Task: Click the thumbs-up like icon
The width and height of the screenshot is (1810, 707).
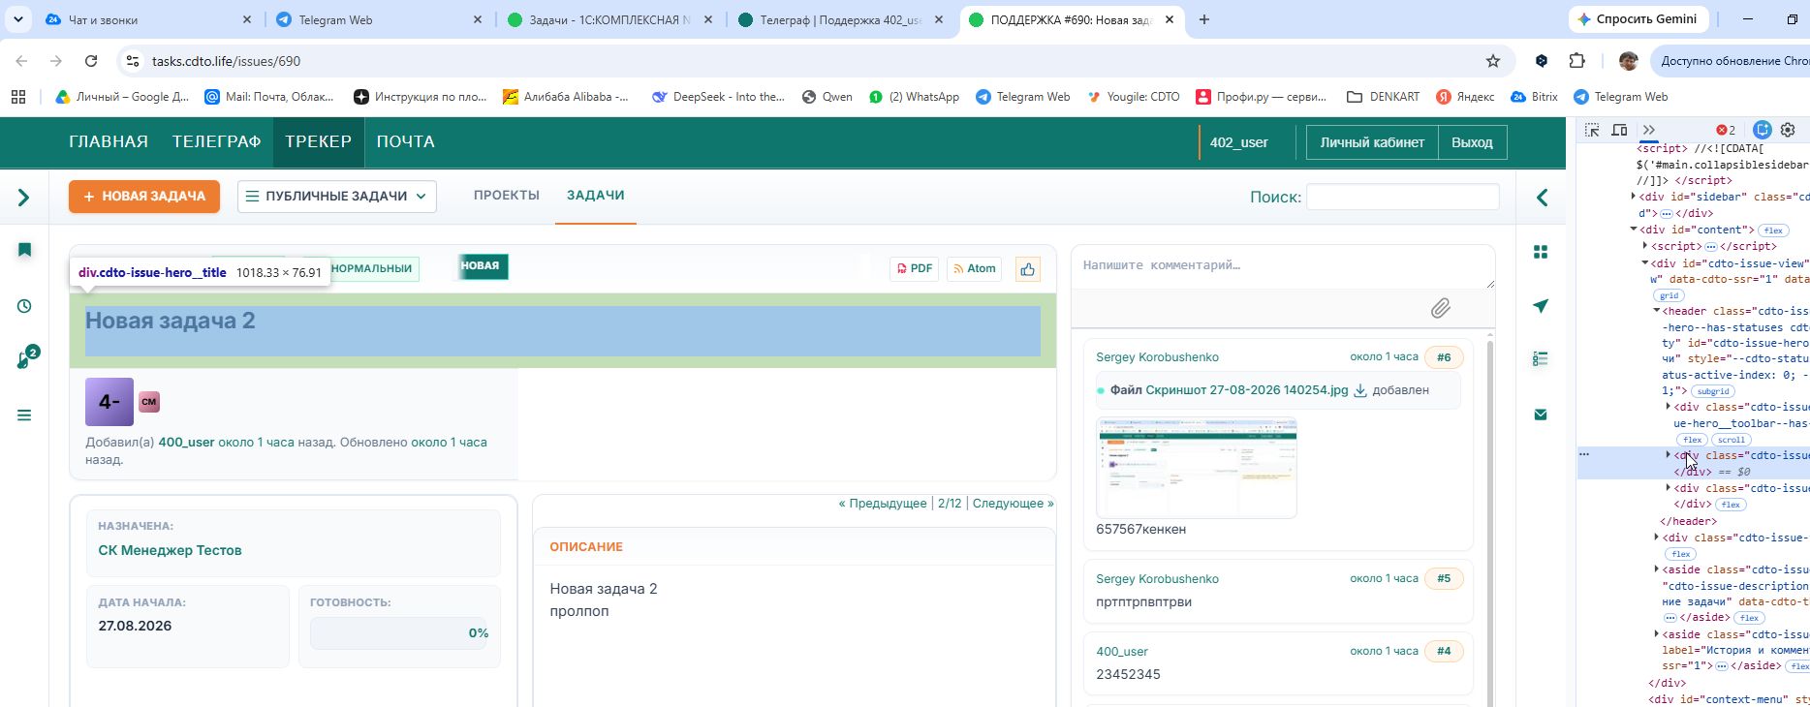Action: click(1027, 269)
